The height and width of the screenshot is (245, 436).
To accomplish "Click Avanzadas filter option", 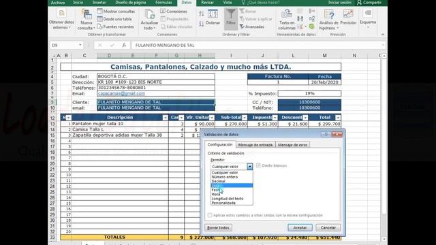I will [252, 27].
